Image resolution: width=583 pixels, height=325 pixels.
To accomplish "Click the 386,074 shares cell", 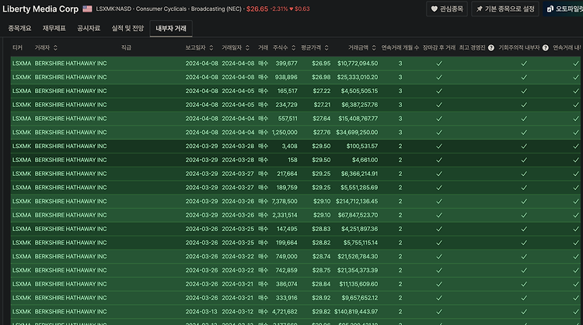I will click(287, 284).
